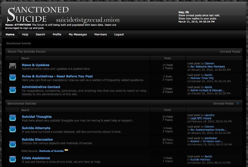Click the Suicidal Thoughts board status icon
This screenshot has width=248, height=167.
[x=12, y=118]
